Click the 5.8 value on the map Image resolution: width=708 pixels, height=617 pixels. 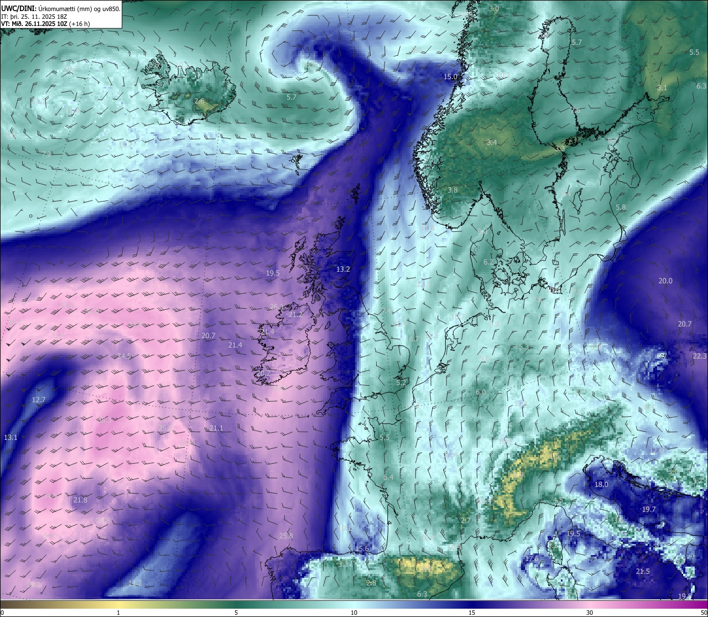[x=621, y=208]
